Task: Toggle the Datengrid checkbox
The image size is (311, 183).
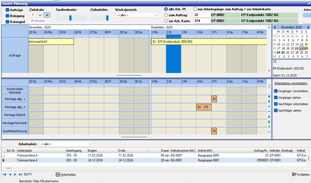Action: (8, 22)
